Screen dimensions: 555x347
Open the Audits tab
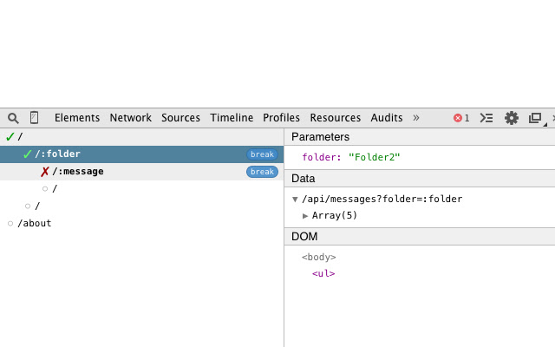pyautogui.click(x=387, y=118)
